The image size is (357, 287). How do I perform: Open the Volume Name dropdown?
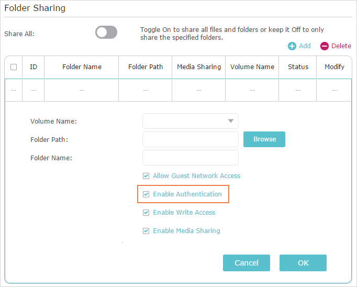pyautogui.click(x=191, y=121)
